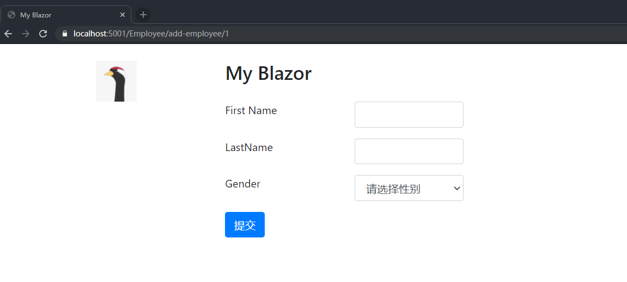Click the LastName field label

click(249, 147)
